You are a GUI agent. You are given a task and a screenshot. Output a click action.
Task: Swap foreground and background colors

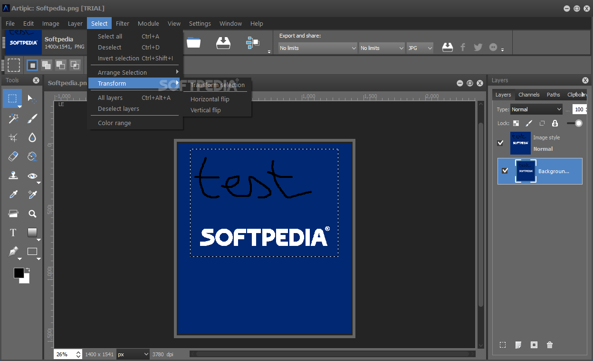[x=27, y=270]
